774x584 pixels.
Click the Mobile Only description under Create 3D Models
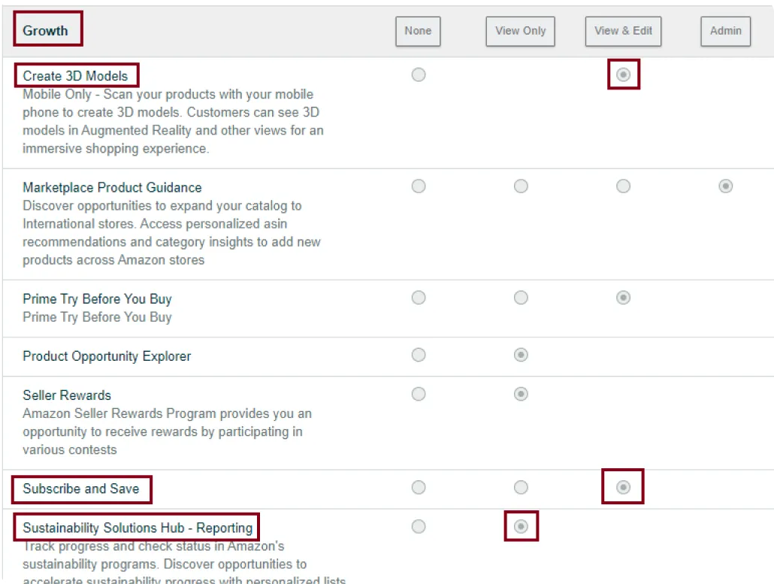pyautogui.click(x=173, y=122)
